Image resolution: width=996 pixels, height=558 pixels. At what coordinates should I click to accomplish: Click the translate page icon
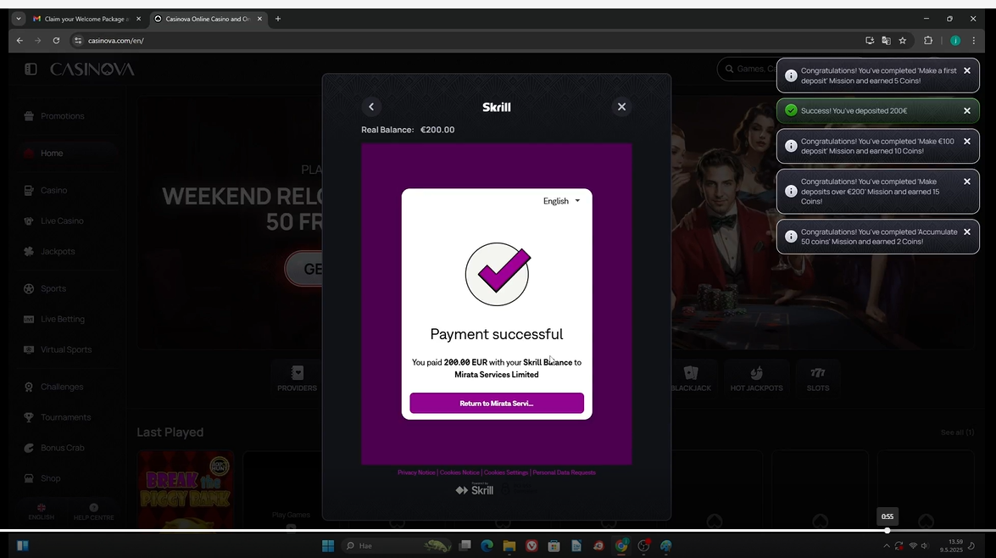(886, 40)
